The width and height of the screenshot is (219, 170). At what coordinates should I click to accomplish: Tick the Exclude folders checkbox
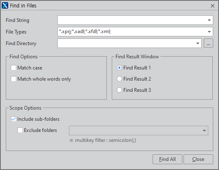pyautogui.click(x=20, y=130)
